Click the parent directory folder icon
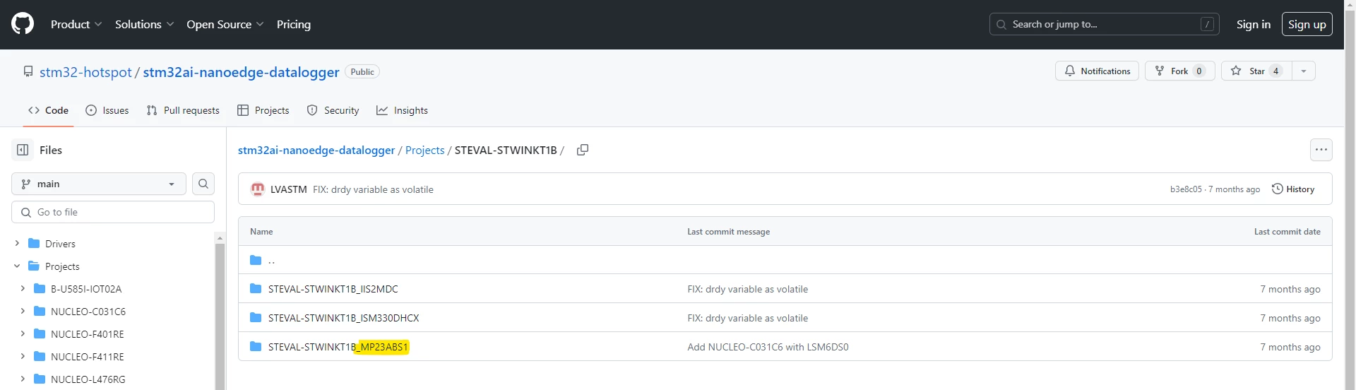This screenshot has height=390, width=1356. (256, 260)
